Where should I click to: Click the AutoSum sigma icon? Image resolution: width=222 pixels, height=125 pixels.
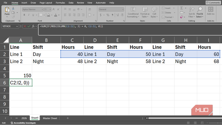[182, 8]
